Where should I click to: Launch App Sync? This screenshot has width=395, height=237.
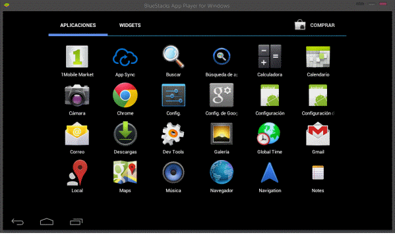point(125,57)
